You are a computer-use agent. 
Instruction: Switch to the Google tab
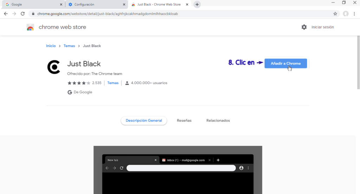click(32, 5)
